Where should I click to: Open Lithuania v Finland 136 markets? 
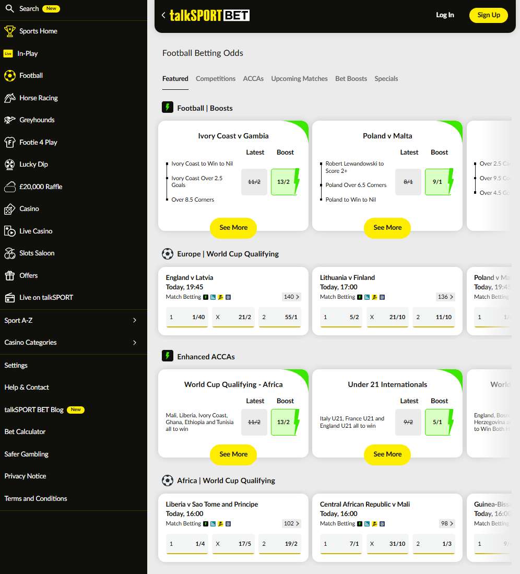tap(446, 297)
